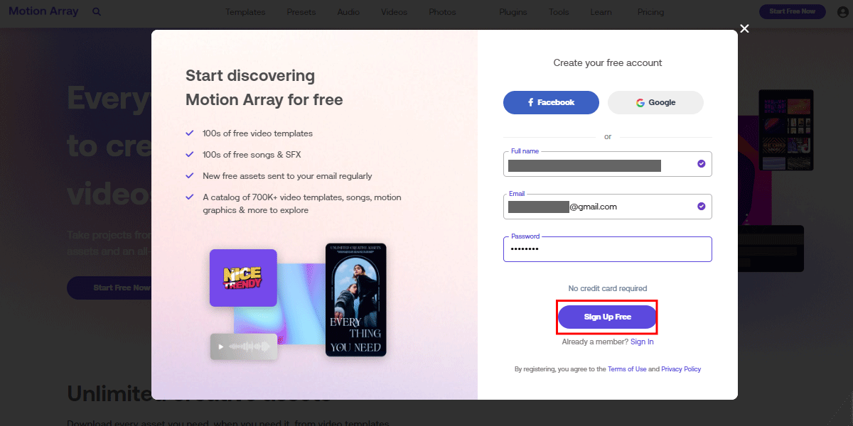The image size is (853, 426).
Task: Focus the Email field
Action: pyautogui.click(x=608, y=207)
